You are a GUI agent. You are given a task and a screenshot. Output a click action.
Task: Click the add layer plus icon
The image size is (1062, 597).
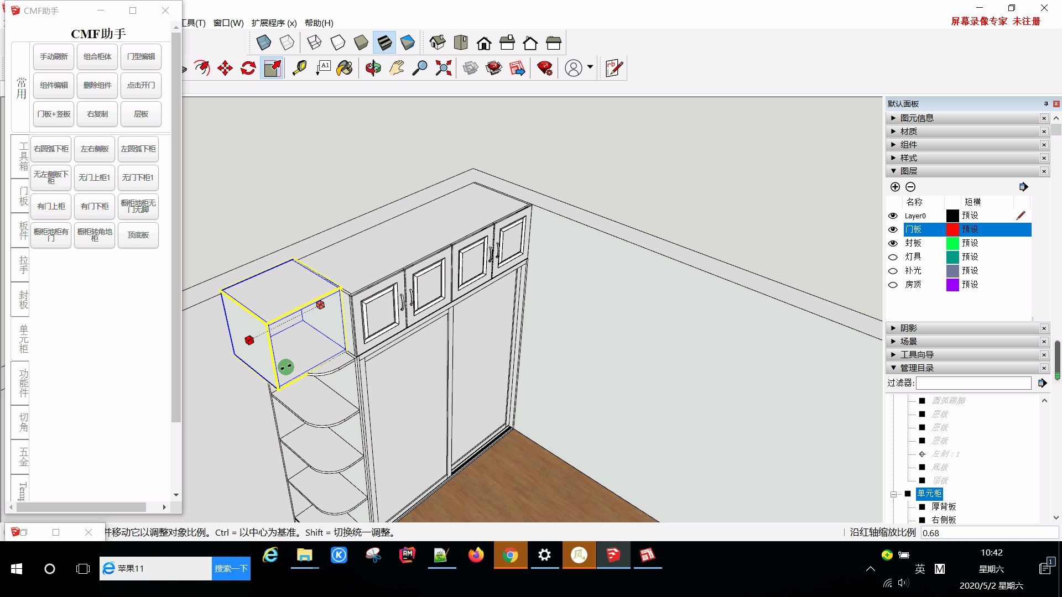894,187
